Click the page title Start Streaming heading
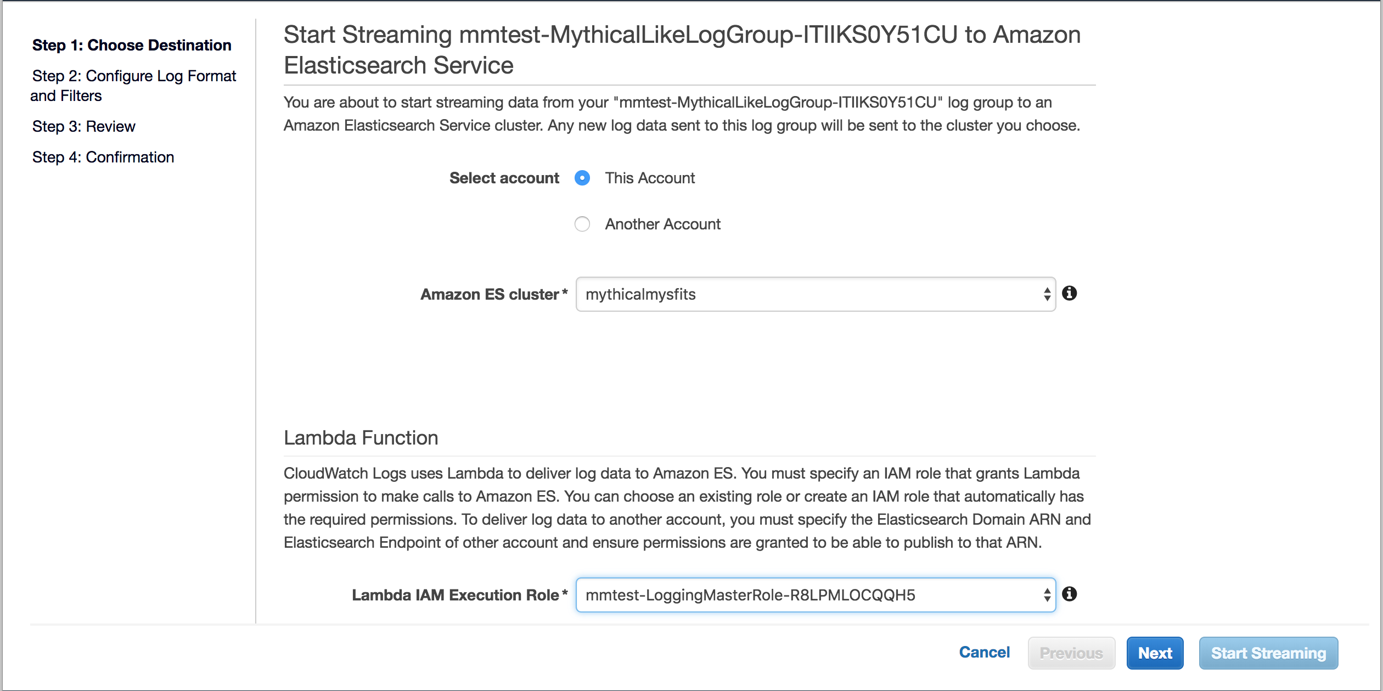1383x691 pixels. [x=682, y=50]
